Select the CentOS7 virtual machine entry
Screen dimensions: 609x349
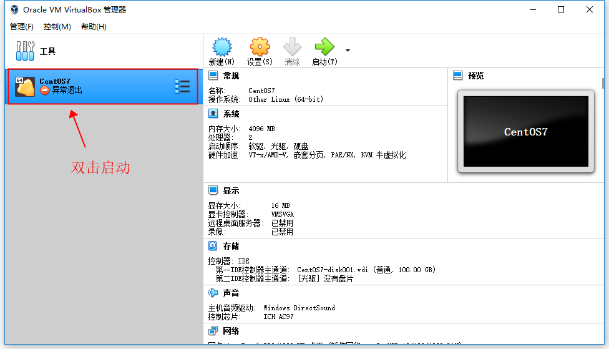(x=103, y=86)
